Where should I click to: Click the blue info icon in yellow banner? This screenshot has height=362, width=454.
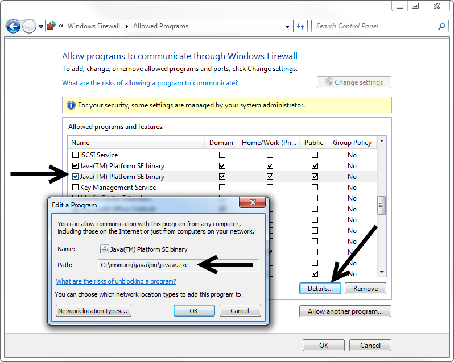(71, 105)
